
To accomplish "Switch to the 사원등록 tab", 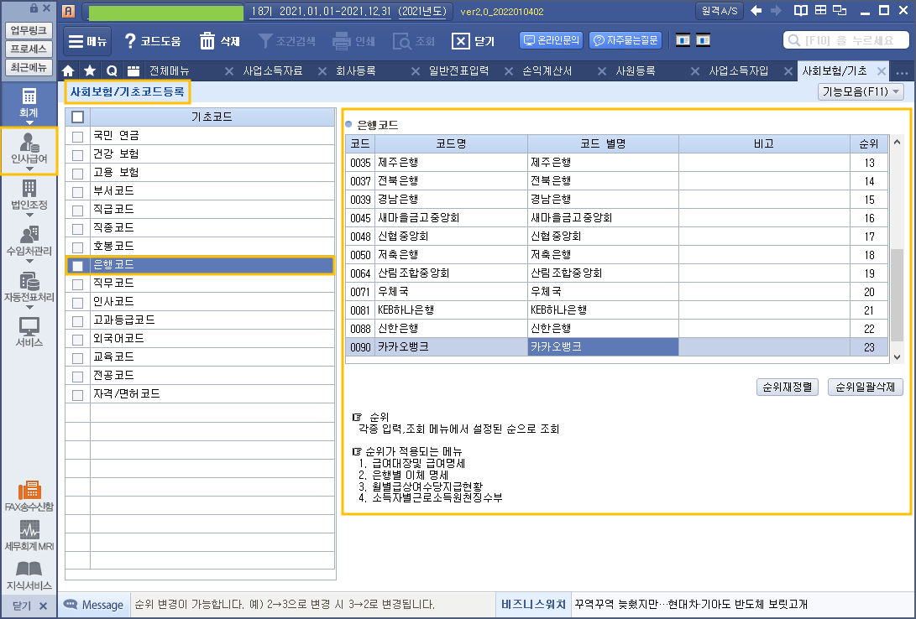I will (x=635, y=71).
